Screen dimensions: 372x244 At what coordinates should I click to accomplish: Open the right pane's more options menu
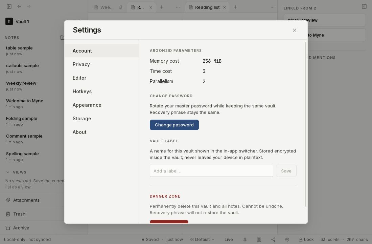[272, 7]
